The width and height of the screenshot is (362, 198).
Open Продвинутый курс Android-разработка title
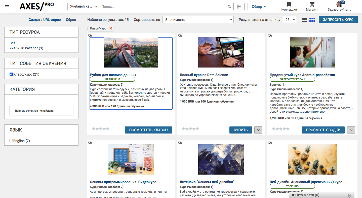302,75
